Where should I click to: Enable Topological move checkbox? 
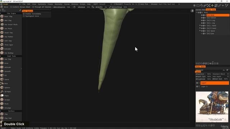coord(24,16)
